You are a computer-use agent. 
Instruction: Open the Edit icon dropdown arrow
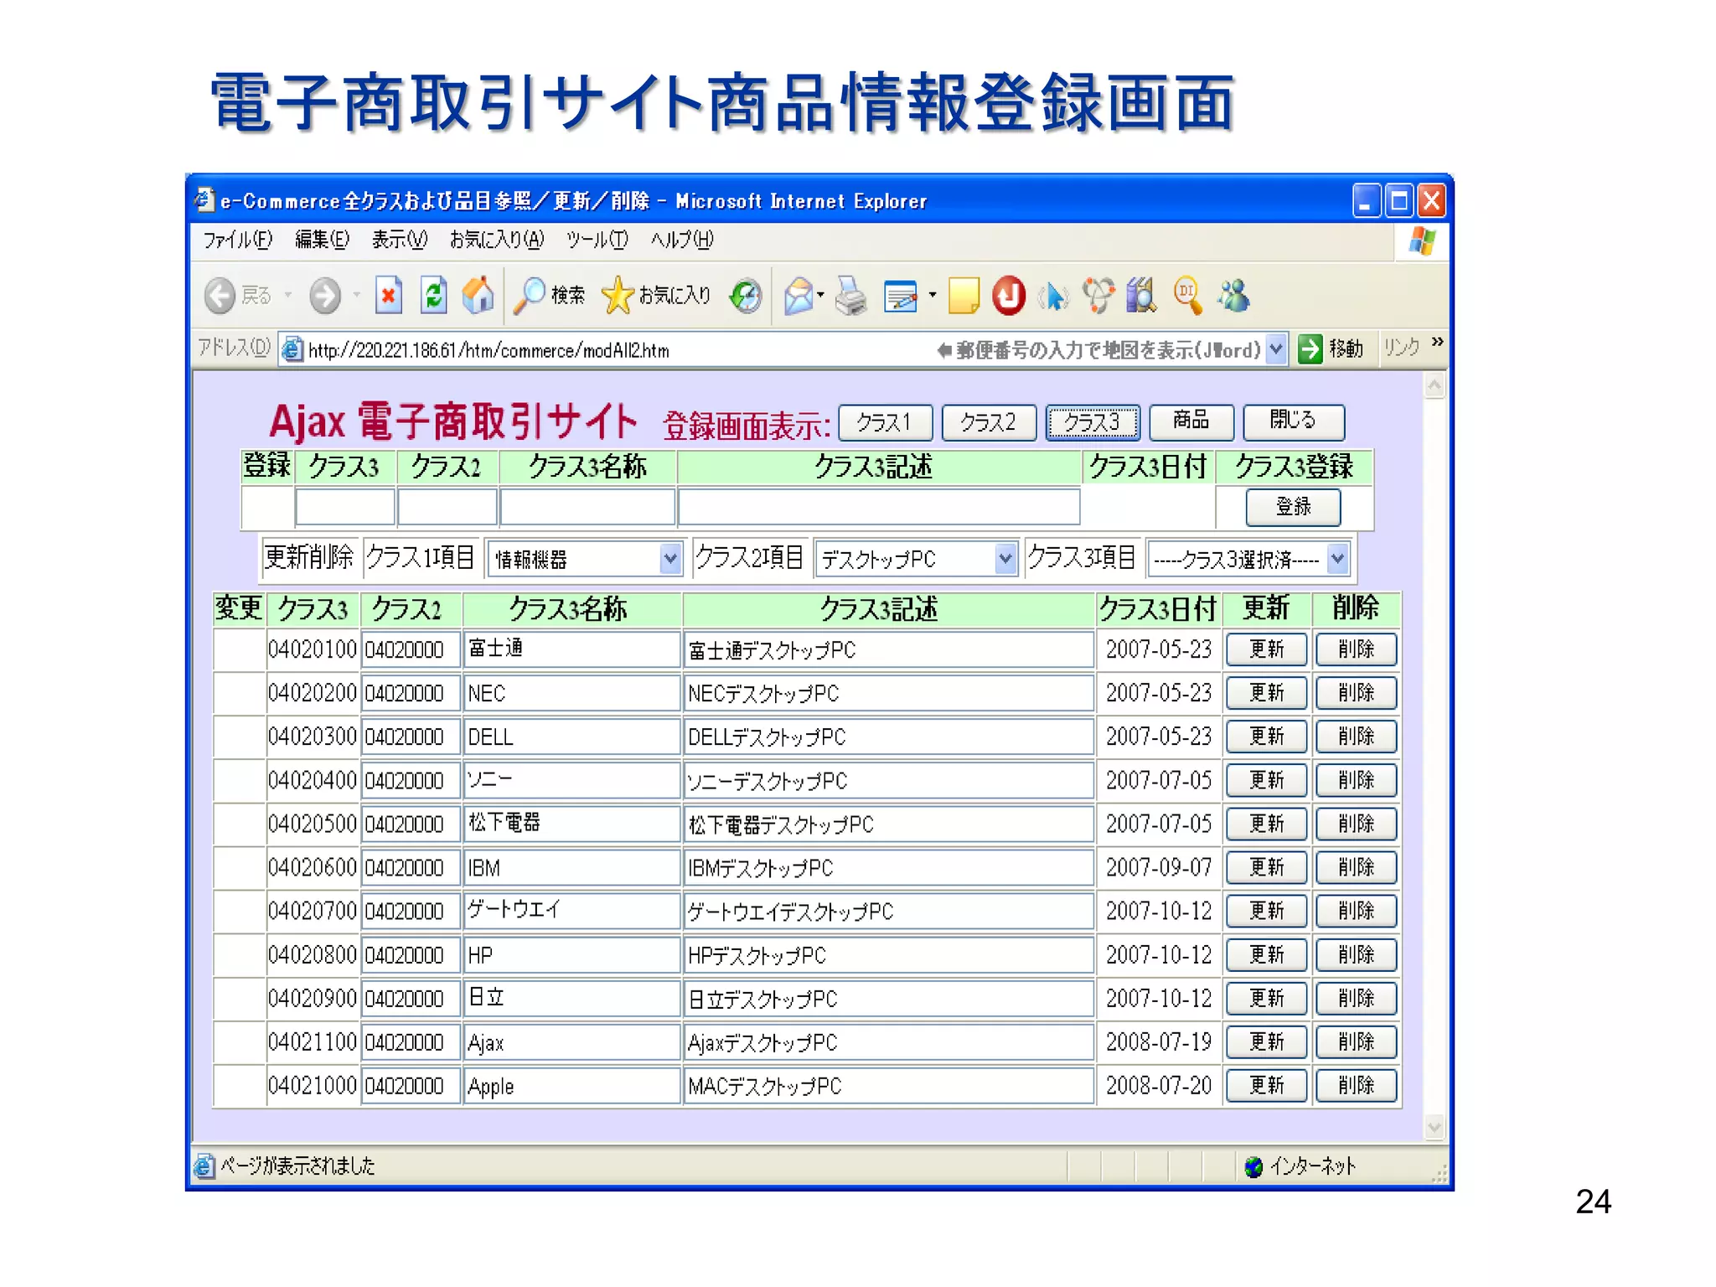click(x=932, y=295)
